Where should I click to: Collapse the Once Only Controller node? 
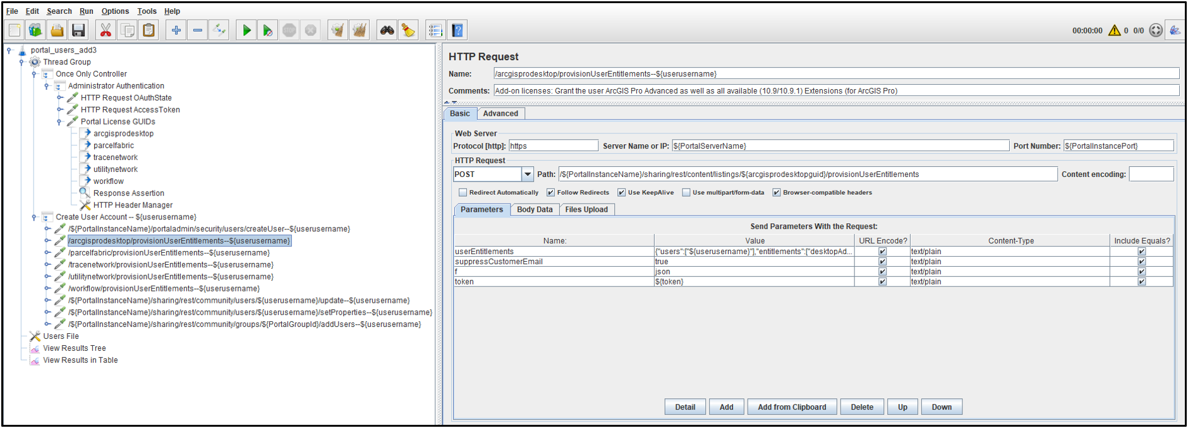click(34, 74)
